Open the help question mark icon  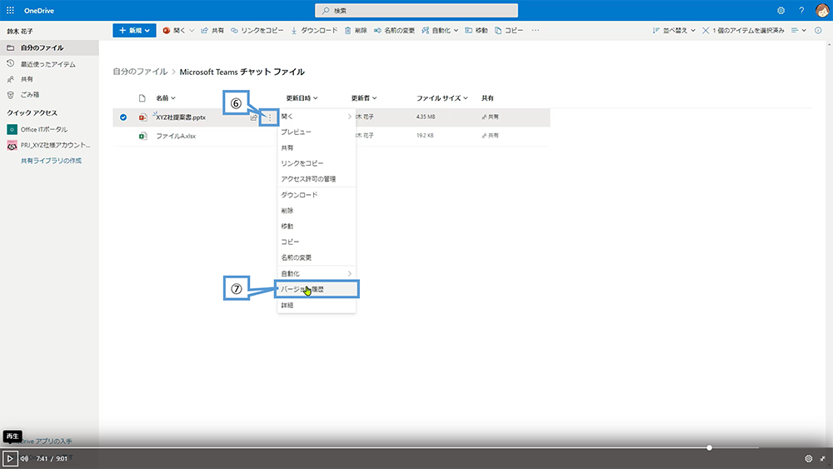(x=801, y=10)
